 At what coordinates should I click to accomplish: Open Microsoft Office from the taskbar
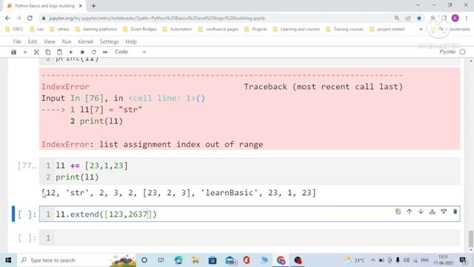pyautogui.click(x=247, y=260)
